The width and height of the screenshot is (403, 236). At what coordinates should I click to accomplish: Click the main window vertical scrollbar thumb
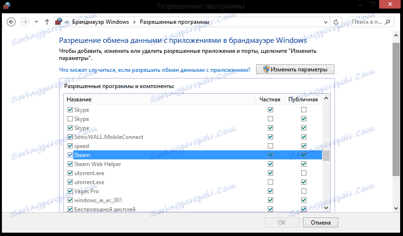click(396, 109)
